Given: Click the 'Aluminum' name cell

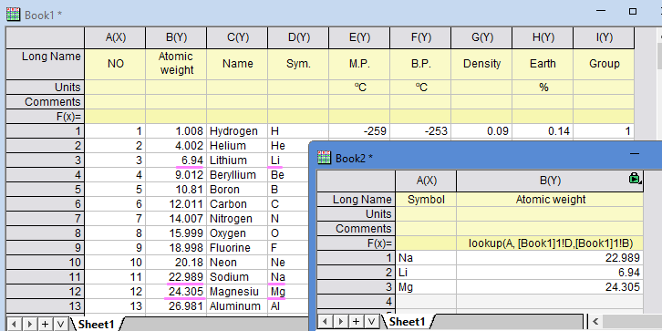Looking at the screenshot, I should pyautogui.click(x=237, y=306).
